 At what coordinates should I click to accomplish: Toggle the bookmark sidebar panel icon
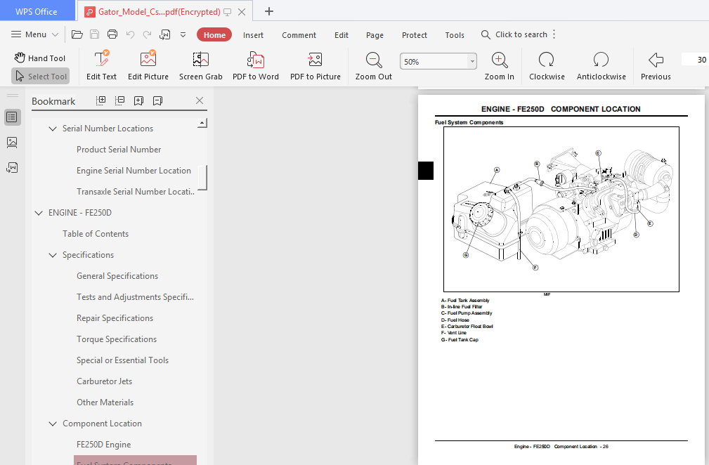[12, 117]
